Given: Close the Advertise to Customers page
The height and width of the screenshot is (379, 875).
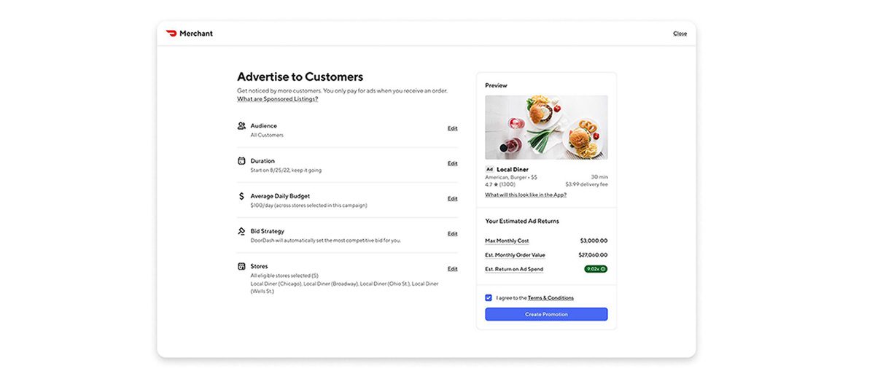Looking at the screenshot, I should pos(680,34).
